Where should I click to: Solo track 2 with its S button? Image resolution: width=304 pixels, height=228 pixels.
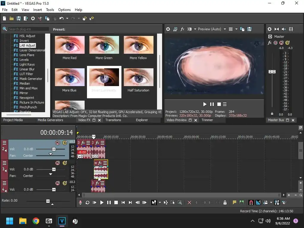(65, 143)
